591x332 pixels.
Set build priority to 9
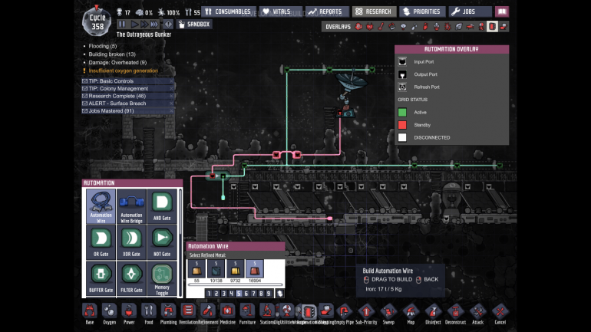click(x=269, y=294)
